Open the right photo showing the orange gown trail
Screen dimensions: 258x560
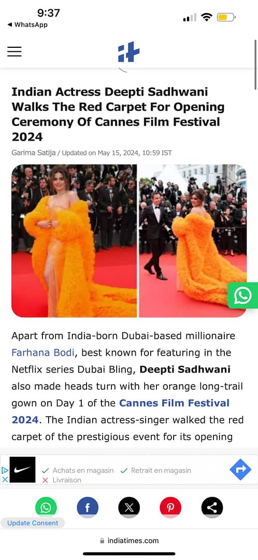point(193,241)
